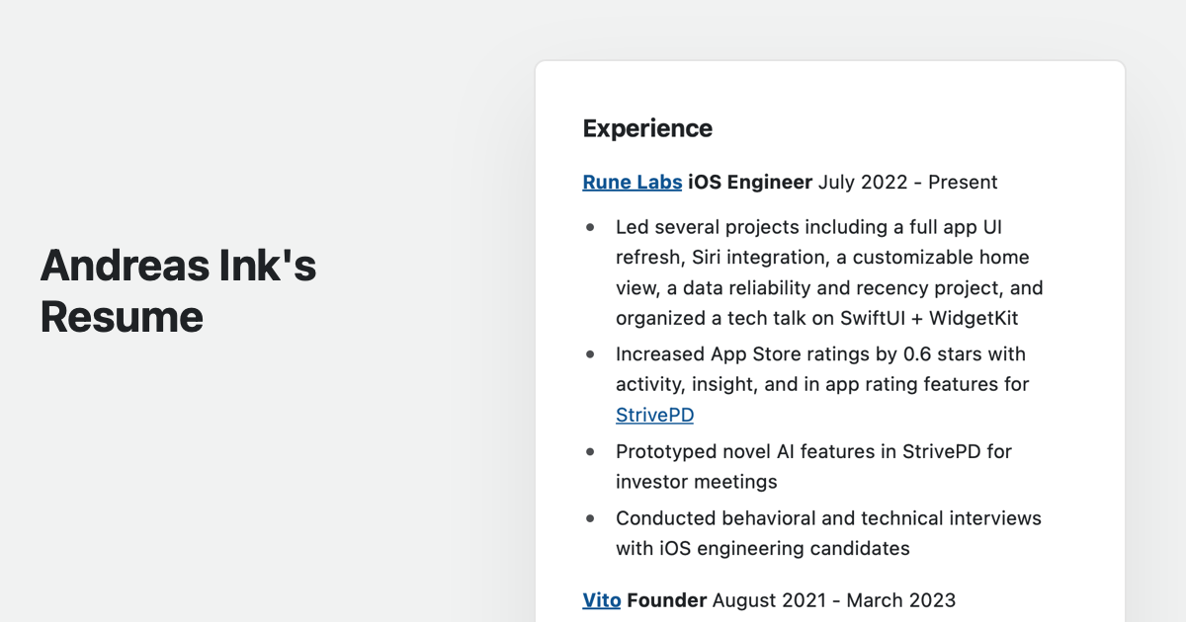Click the bullet dot beside "Led several projects"
The image size is (1186, 622).
point(591,227)
